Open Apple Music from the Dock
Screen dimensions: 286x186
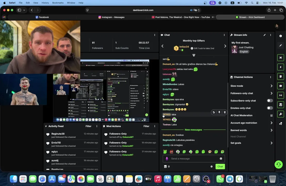158,179
